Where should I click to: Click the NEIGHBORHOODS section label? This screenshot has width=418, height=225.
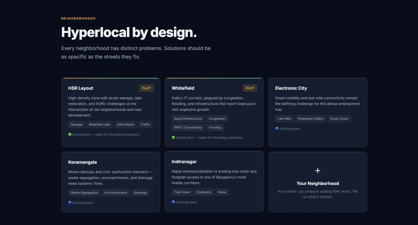click(x=78, y=18)
